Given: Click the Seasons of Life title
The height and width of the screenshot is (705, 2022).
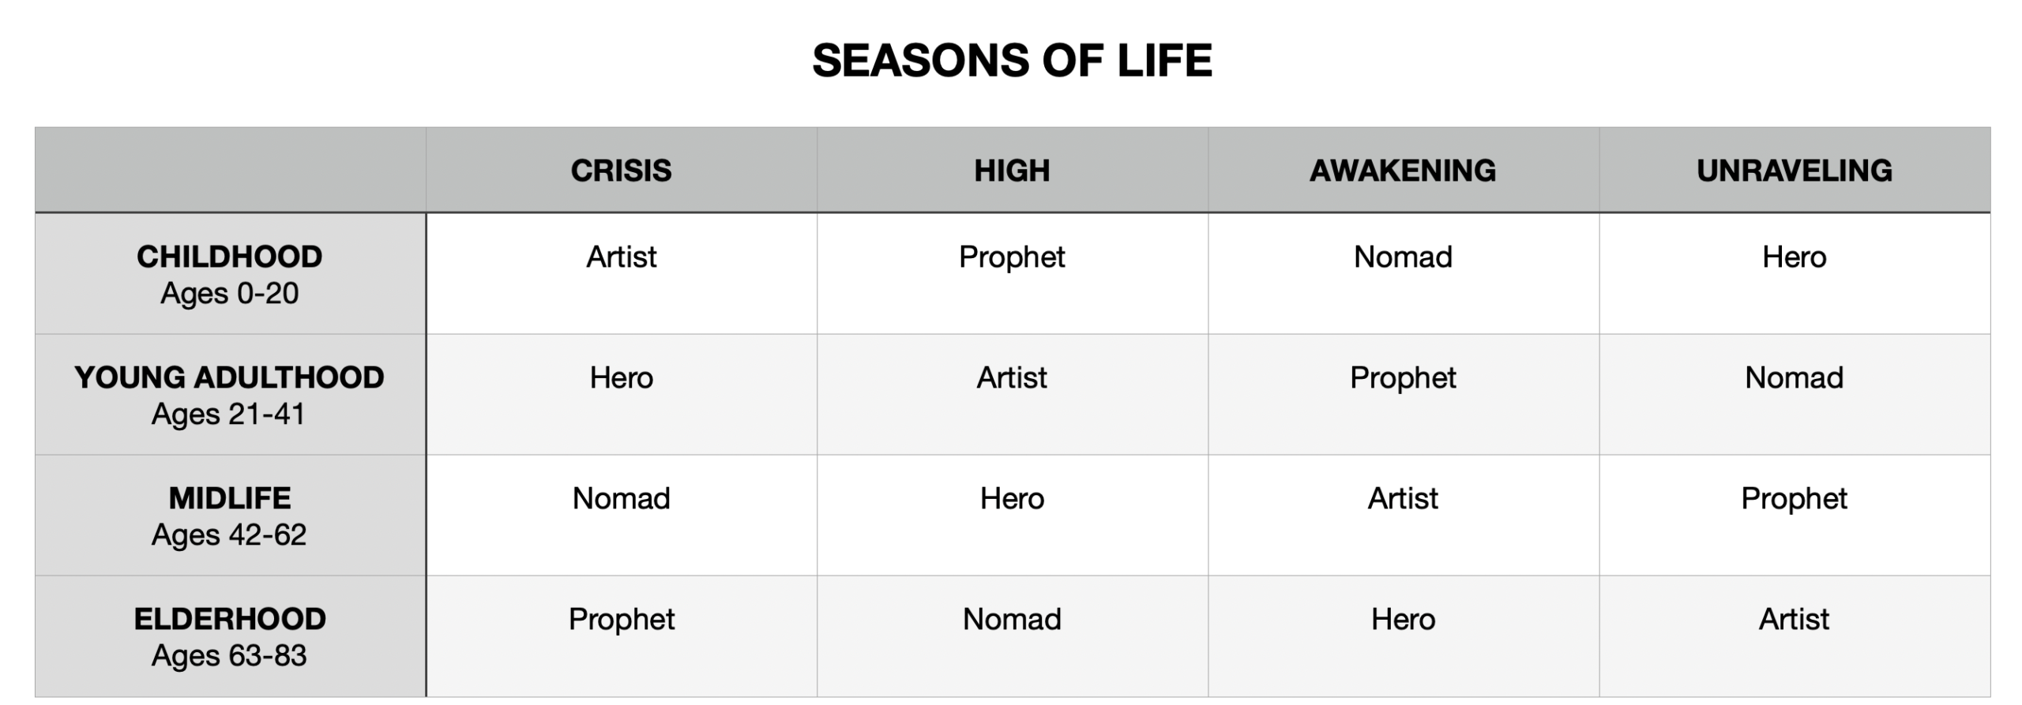Looking at the screenshot, I should tap(1012, 61).
